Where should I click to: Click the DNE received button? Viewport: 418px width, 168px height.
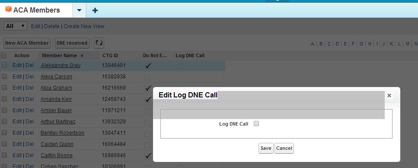pos(72,43)
